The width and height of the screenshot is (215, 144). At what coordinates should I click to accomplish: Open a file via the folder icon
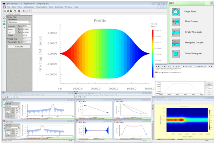point(8,11)
